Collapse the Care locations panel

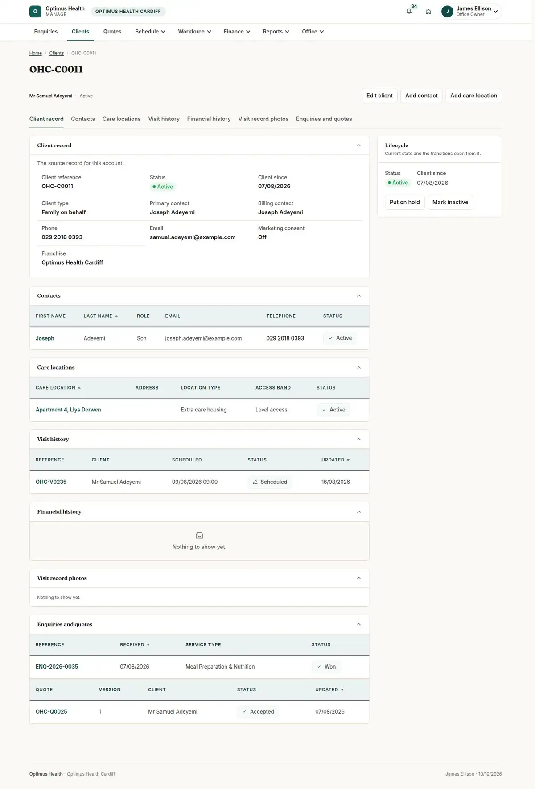pyautogui.click(x=359, y=368)
